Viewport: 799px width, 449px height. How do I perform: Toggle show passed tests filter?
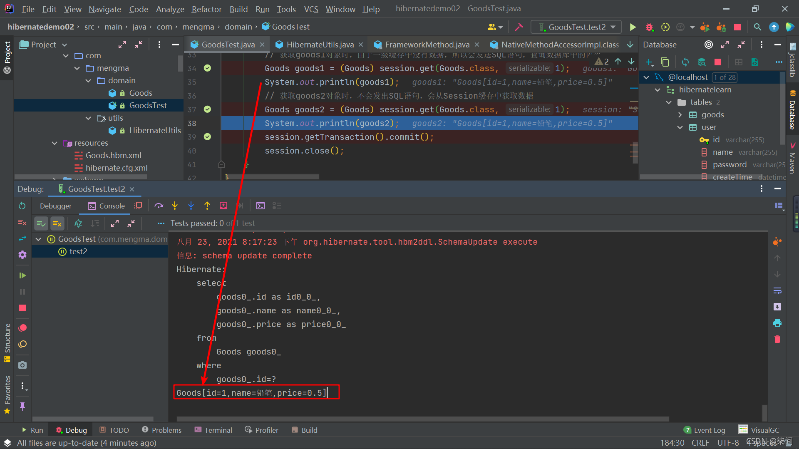pyautogui.click(x=41, y=223)
